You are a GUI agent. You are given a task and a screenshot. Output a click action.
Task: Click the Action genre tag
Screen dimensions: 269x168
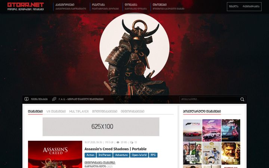point(90,155)
